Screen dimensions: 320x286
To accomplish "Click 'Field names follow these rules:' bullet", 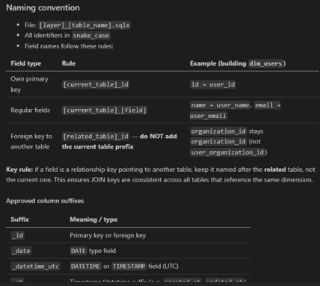I will 69,46.
